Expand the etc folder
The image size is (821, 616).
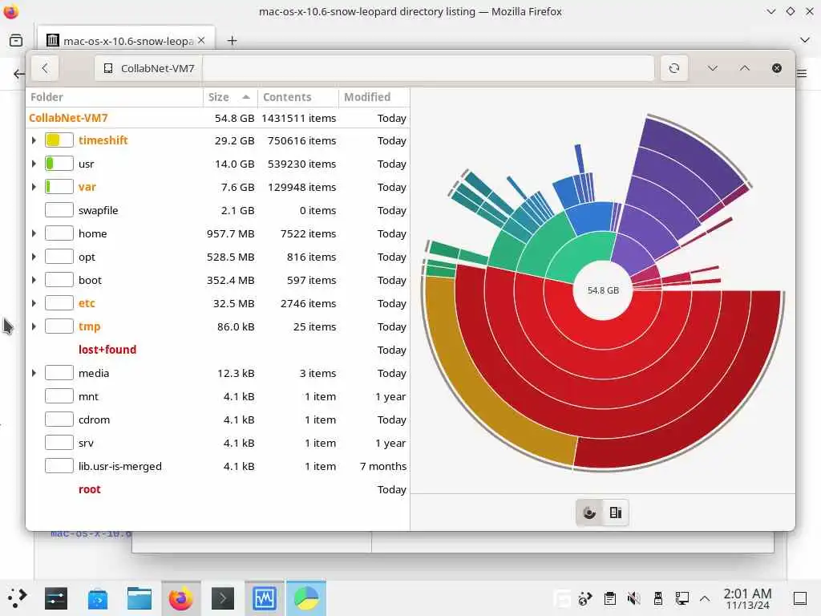point(34,303)
